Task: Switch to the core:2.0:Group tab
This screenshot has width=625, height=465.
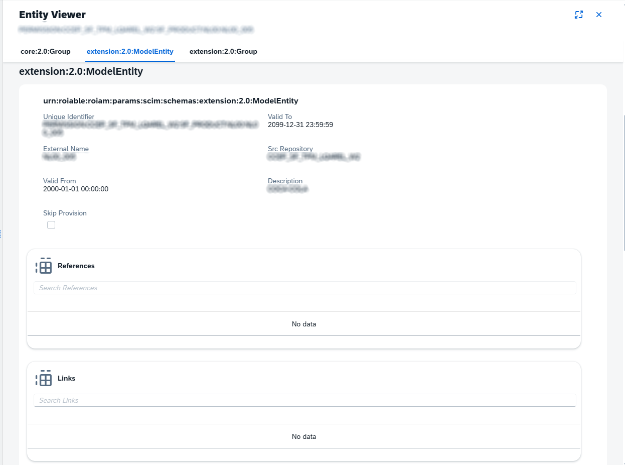Action: 46,51
